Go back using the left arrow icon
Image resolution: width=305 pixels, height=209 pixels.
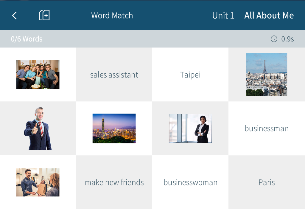pos(14,16)
